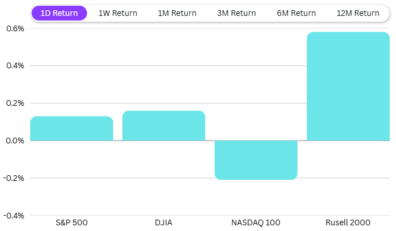
Task: Select the 1D Return tab
Action: [x=59, y=13]
